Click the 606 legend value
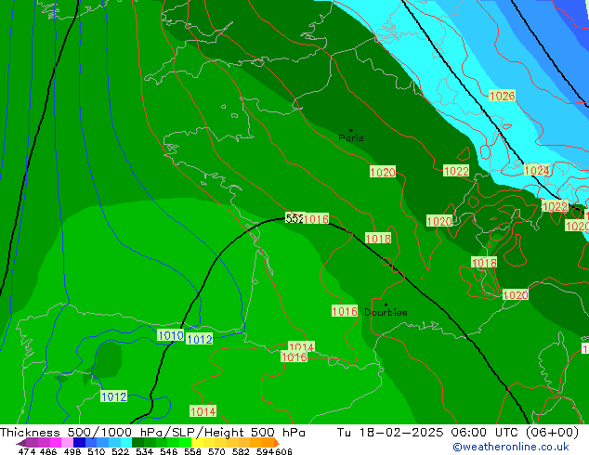The width and height of the screenshot is (589, 455). click(282, 451)
